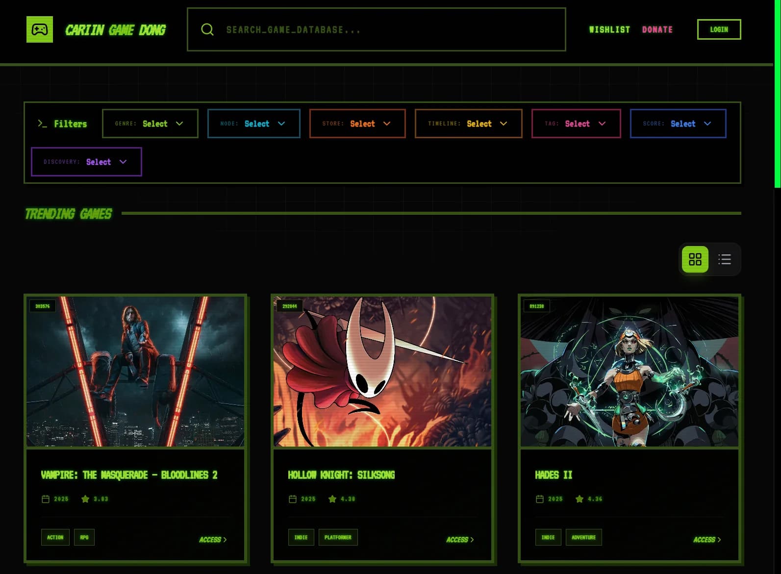Screen dimensions: 781x574
Task: Click Access link on Vampire Bloodlines 2
Action: pos(213,540)
